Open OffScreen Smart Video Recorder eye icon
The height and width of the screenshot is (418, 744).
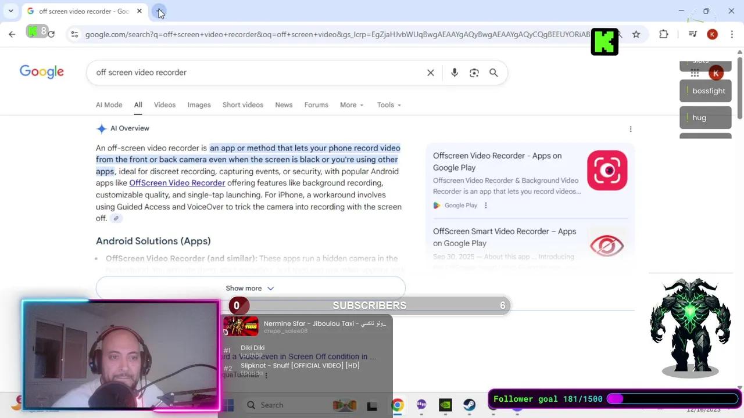click(607, 246)
